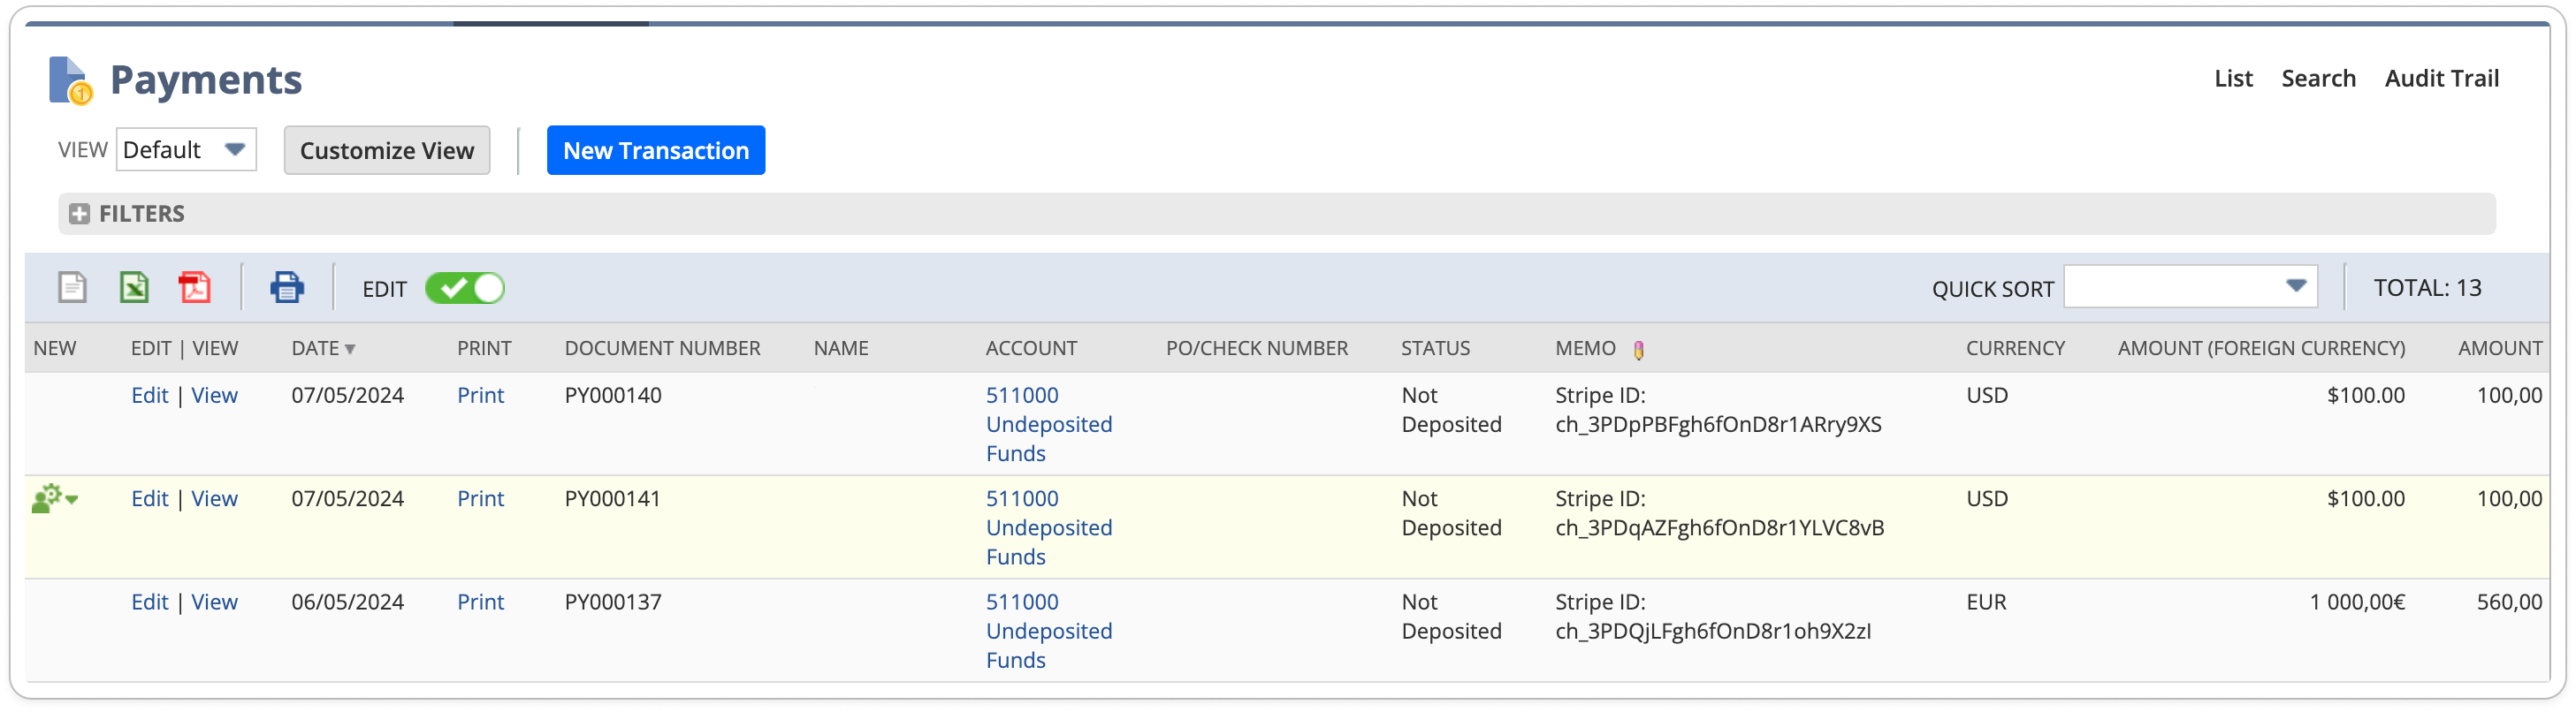
Task: Print payment PY000137
Action: 480,602
